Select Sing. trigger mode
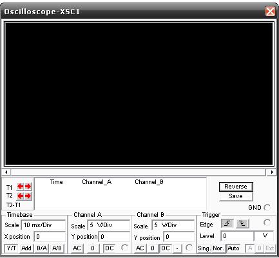The height and width of the screenshot is (258, 279). point(204,248)
